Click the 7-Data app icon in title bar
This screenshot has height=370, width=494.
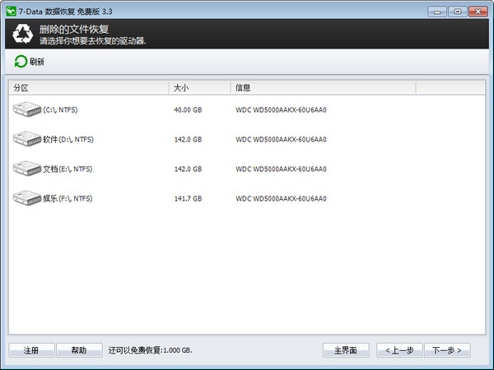tap(11, 12)
